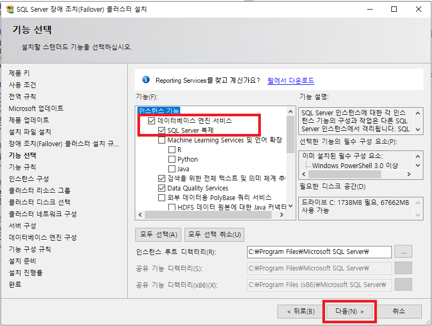432x326 pixels.
Task: Select 기능 구성 규칙 step
Action: tap(30, 249)
